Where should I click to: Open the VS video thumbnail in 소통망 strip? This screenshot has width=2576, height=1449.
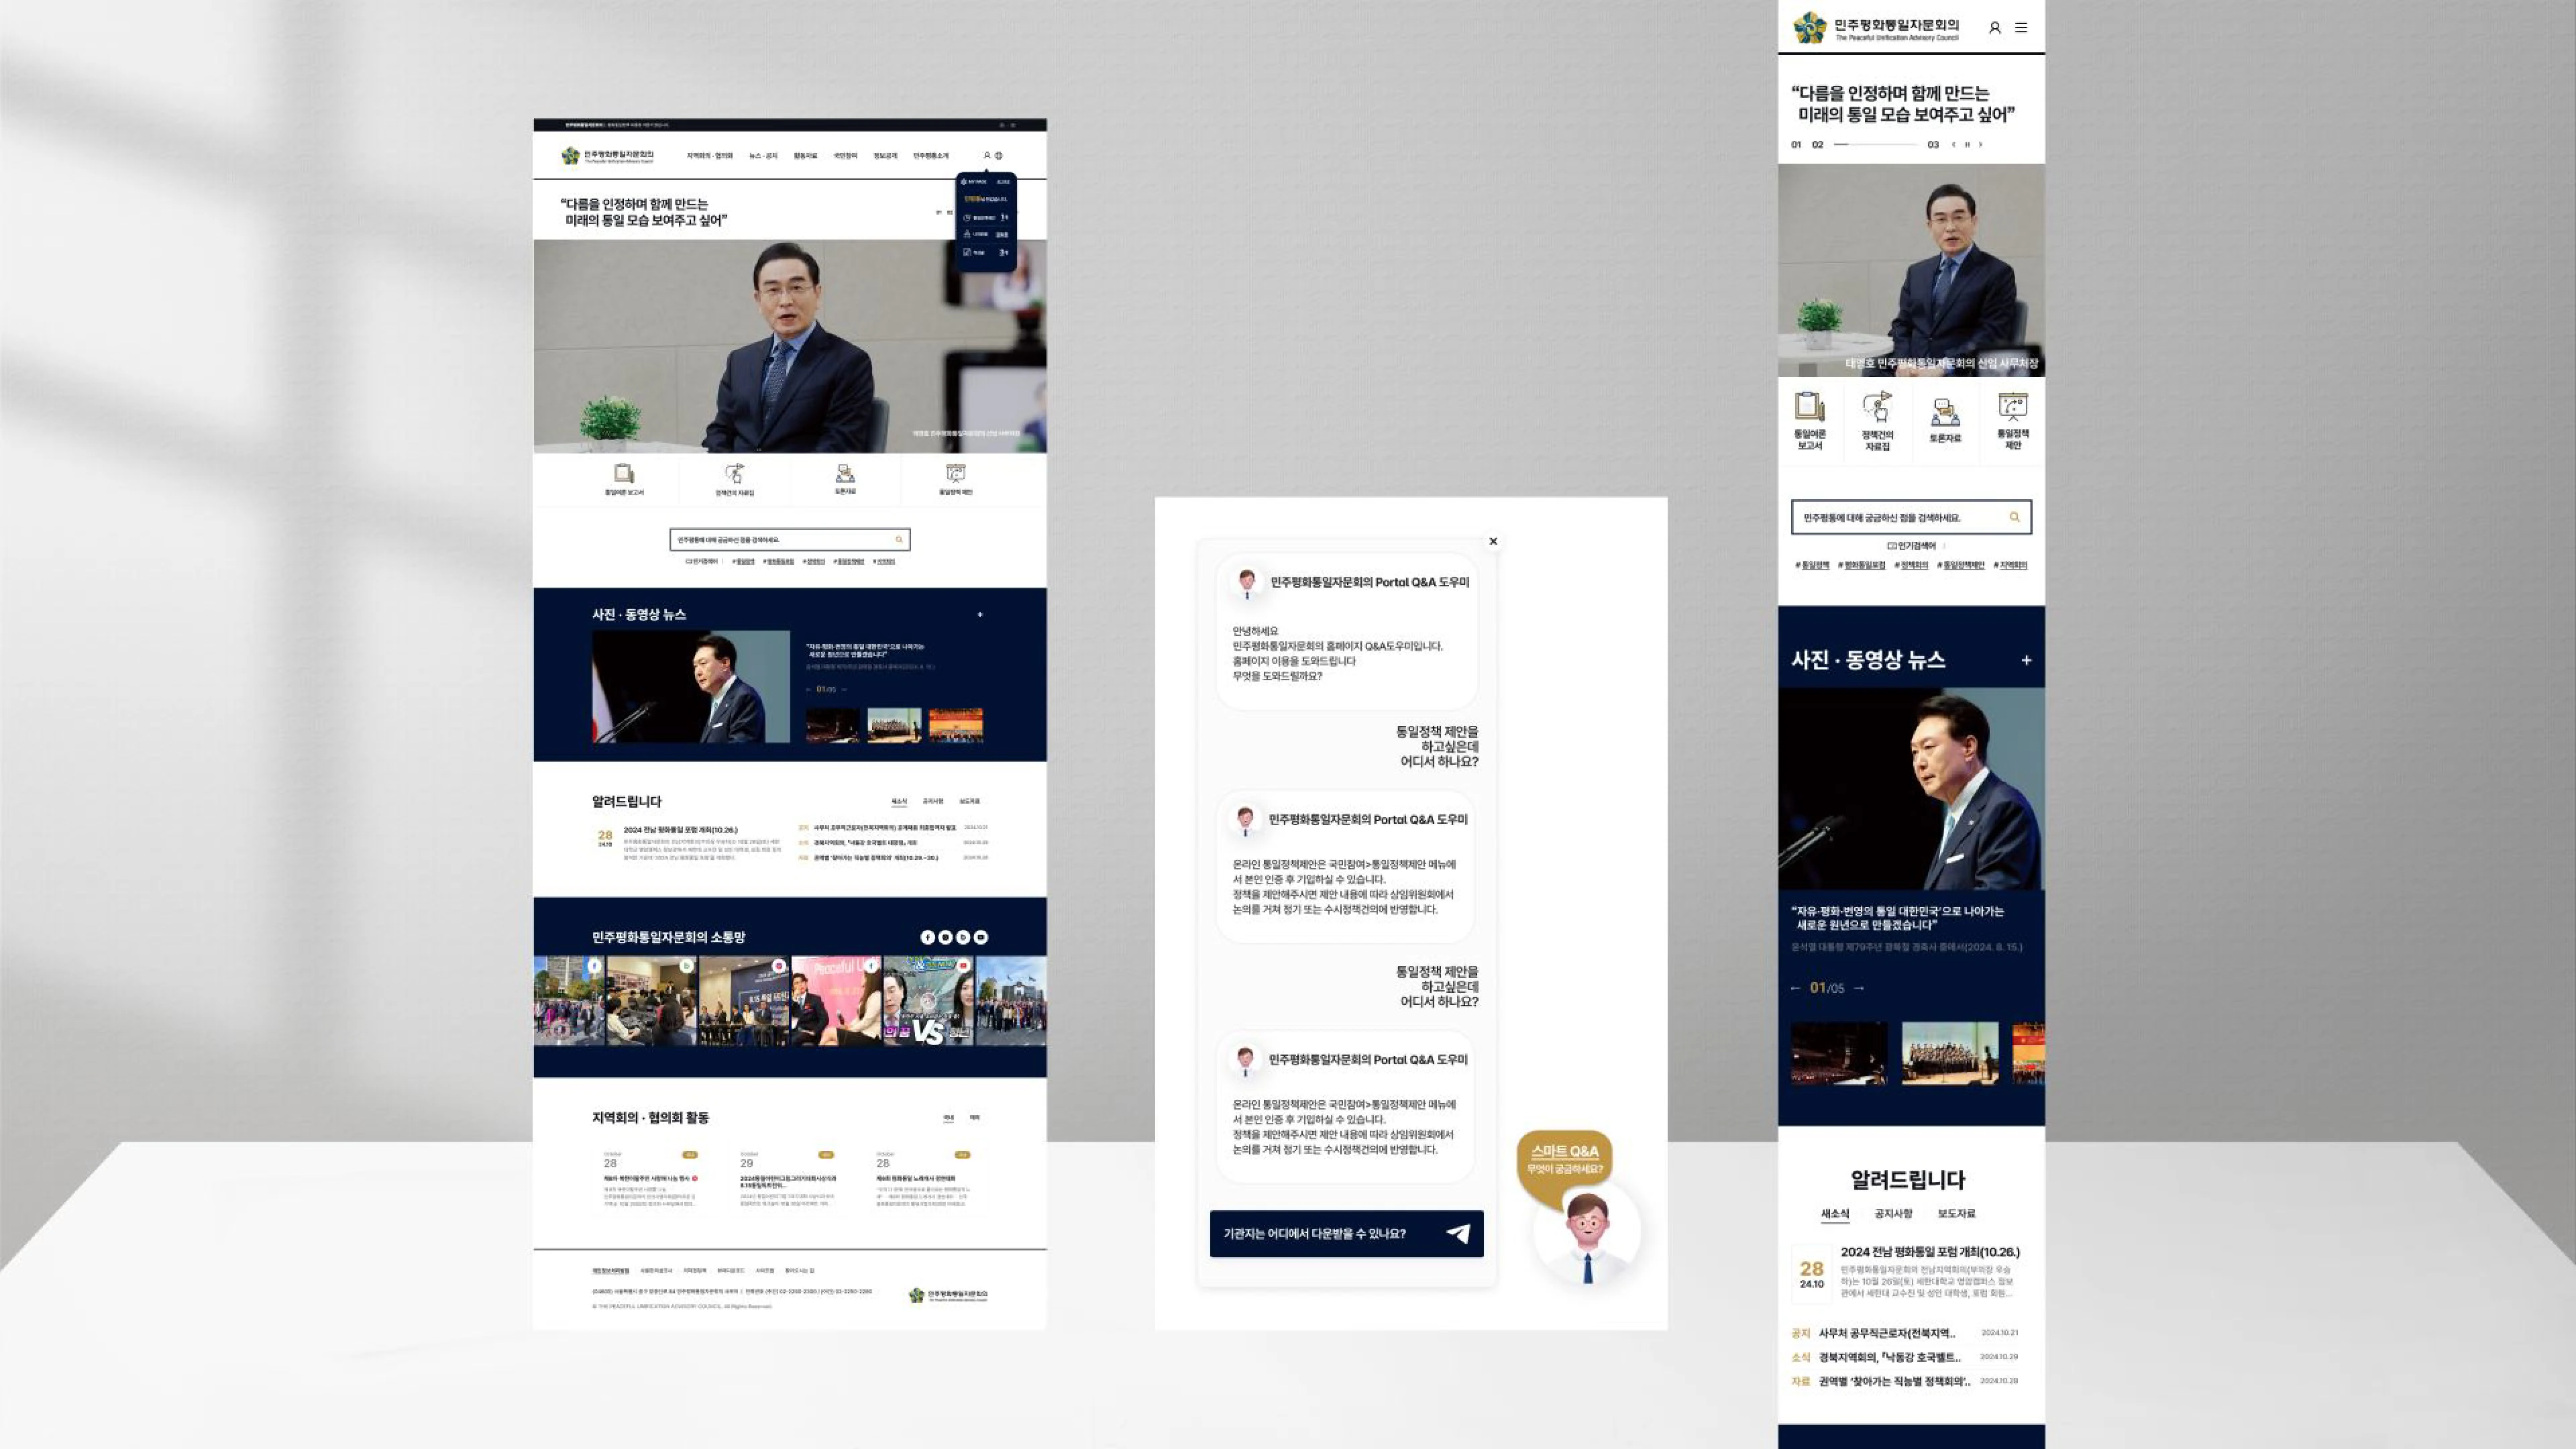click(927, 1001)
